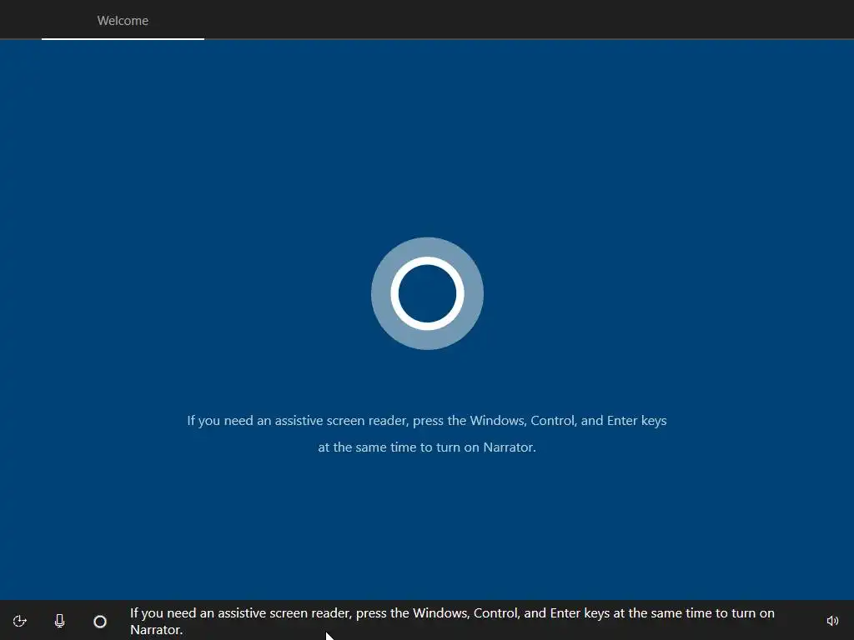Click the large Cortana ring in center

pos(427,293)
